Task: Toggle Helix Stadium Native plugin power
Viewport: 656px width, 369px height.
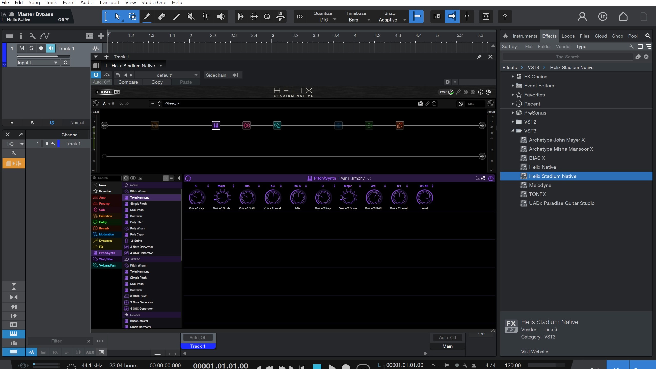Action: pyautogui.click(x=96, y=75)
